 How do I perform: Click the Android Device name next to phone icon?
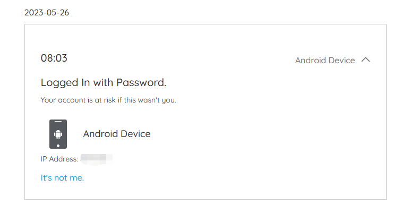(117, 134)
